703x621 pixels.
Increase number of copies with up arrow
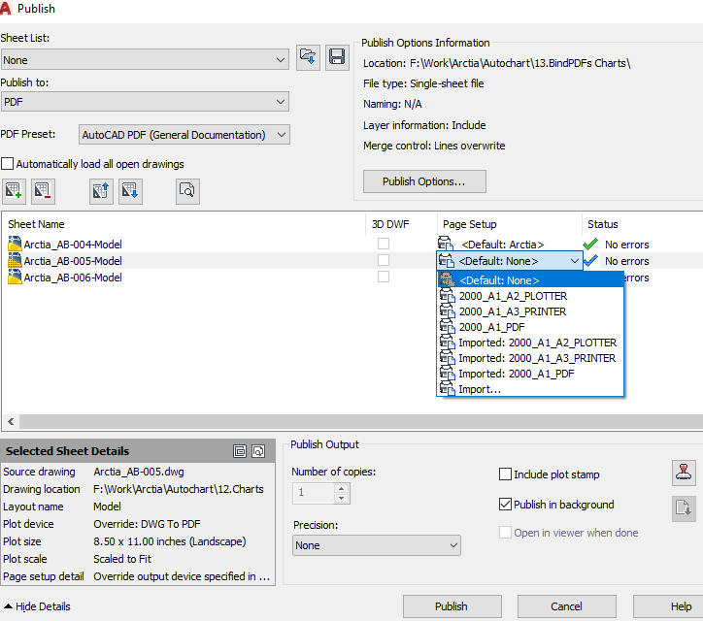coord(342,488)
